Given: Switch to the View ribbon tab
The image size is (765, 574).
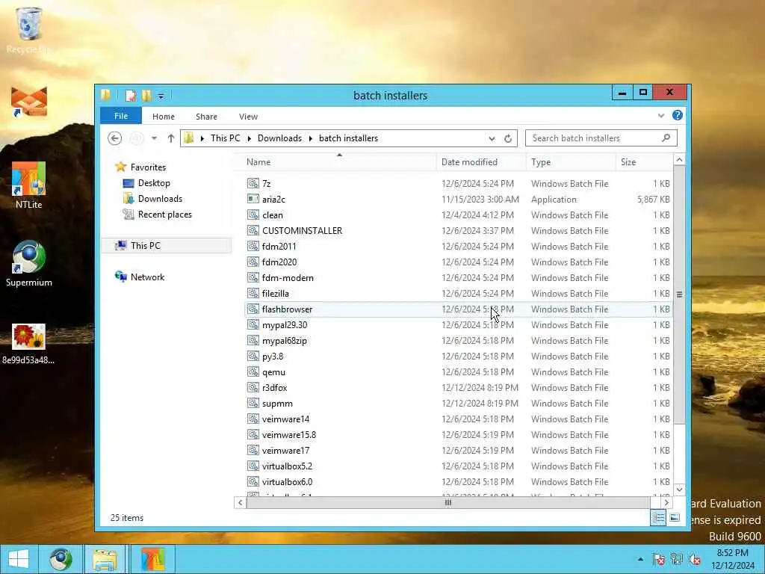Looking at the screenshot, I should [248, 117].
